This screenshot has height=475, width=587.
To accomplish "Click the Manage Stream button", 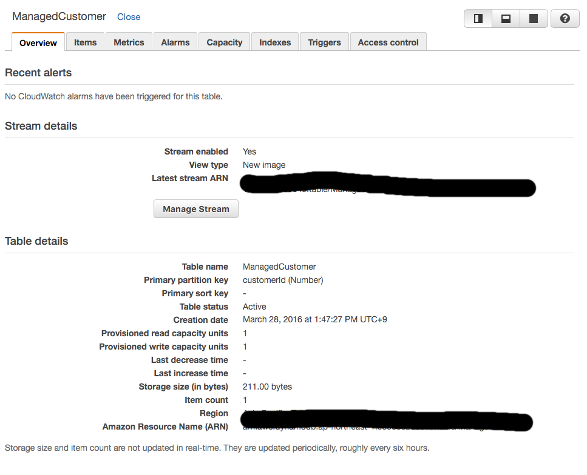I will 195,208.
